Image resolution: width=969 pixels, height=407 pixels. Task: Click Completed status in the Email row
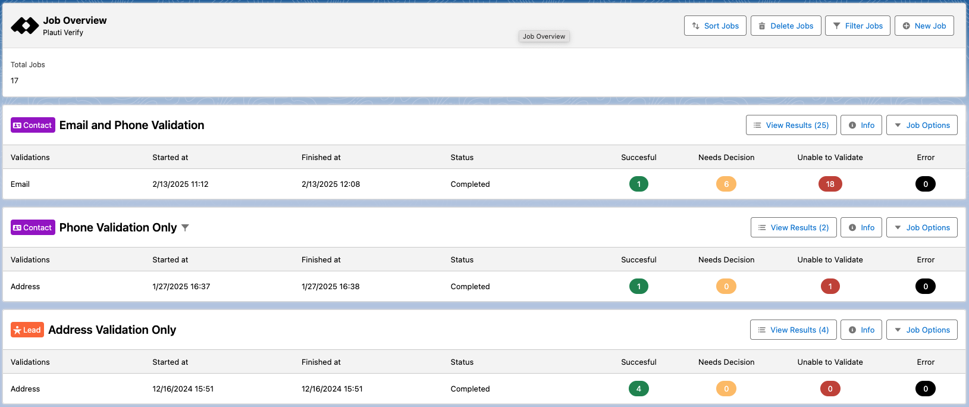471,184
